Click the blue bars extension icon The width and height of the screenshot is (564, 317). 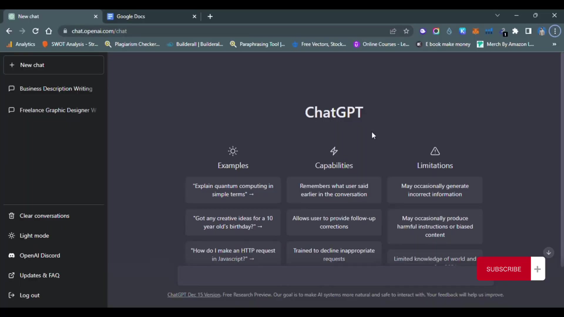(489, 31)
